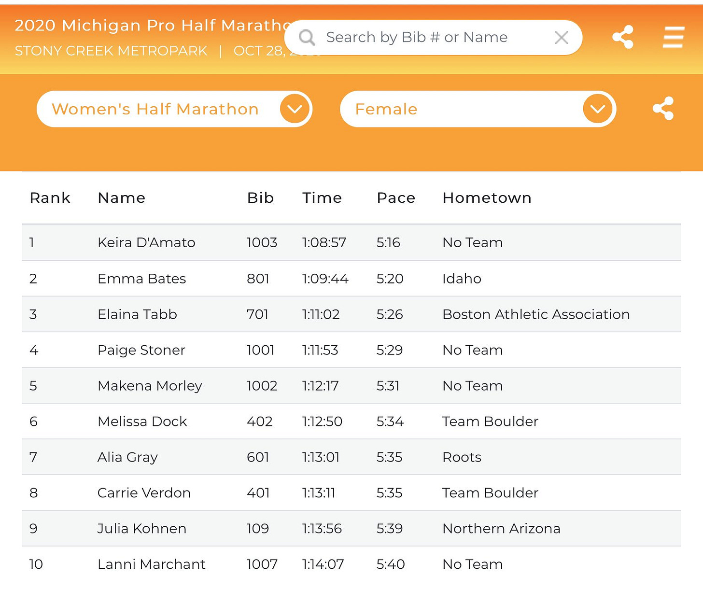Click the Bib column header
This screenshot has width=703, height=590.
(261, 198)
